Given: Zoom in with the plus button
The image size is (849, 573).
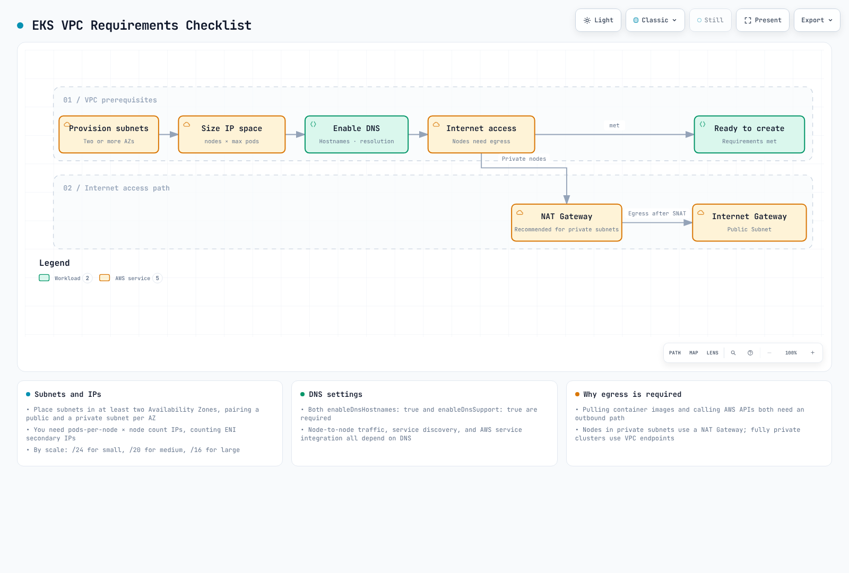Looking at the screenshot, I should coord(812,353).
